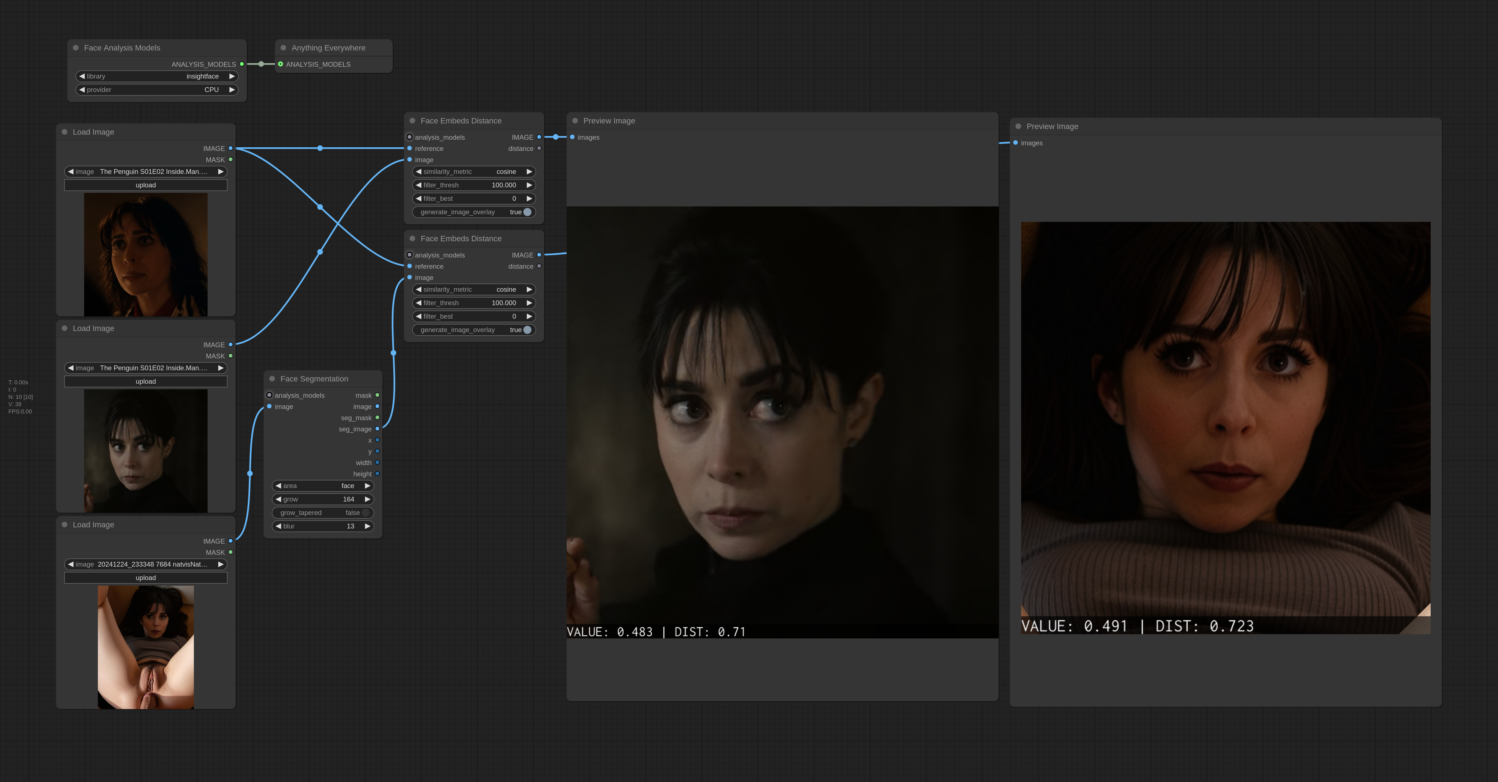This screenshot has height=782, width=1498.
Task: Increase grow value with its right arrow
Action: tap(367, 499)
